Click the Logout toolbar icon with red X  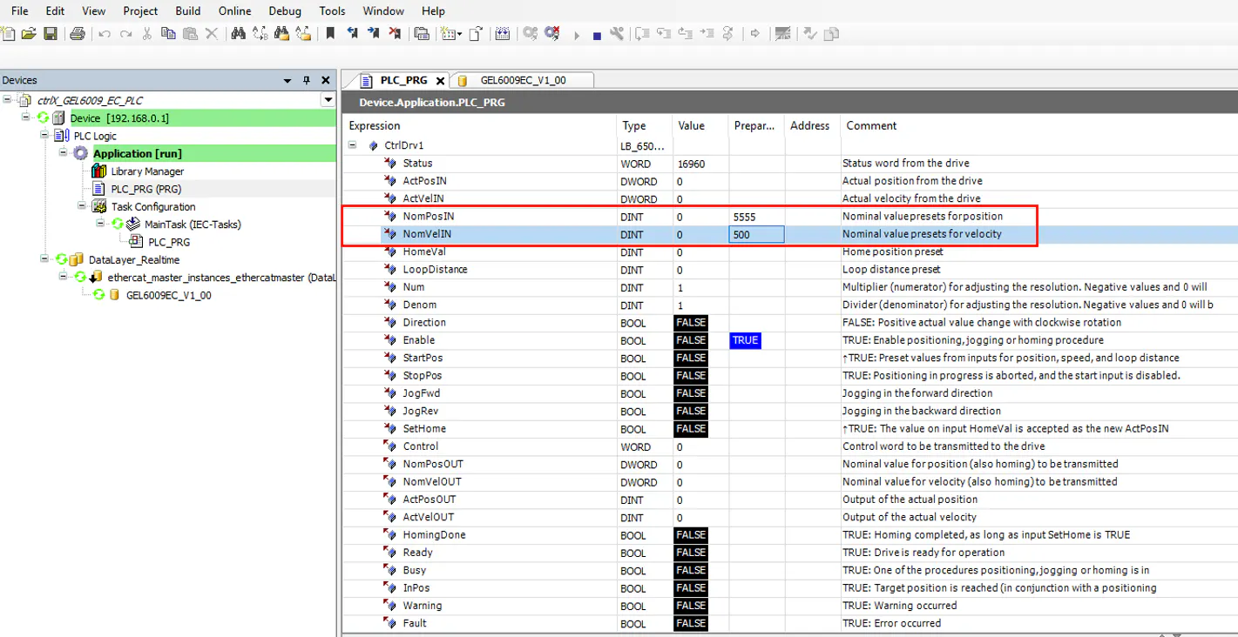pyautogui.click(x=551, y=34)
